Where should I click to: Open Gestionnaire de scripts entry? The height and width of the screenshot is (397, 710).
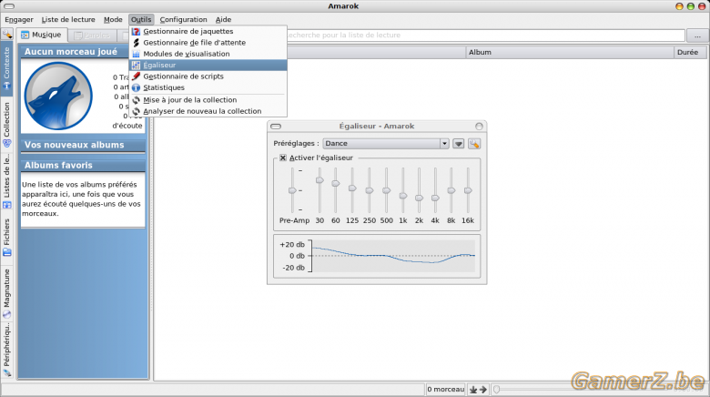tap(208, 76)
